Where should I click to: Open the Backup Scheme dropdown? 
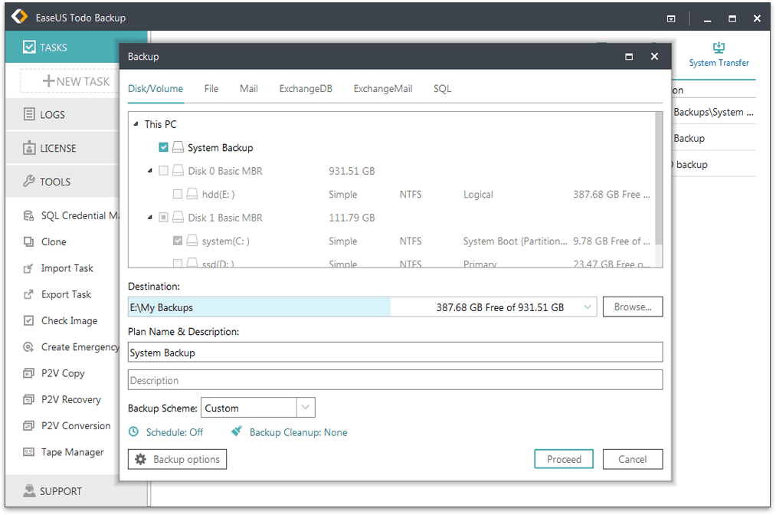tap(305, 408)
